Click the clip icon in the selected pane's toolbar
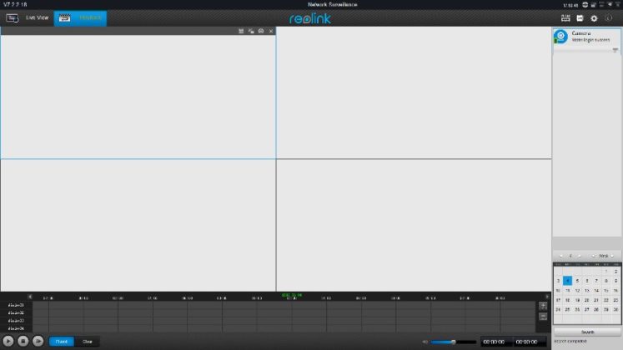 pos(241,31)
